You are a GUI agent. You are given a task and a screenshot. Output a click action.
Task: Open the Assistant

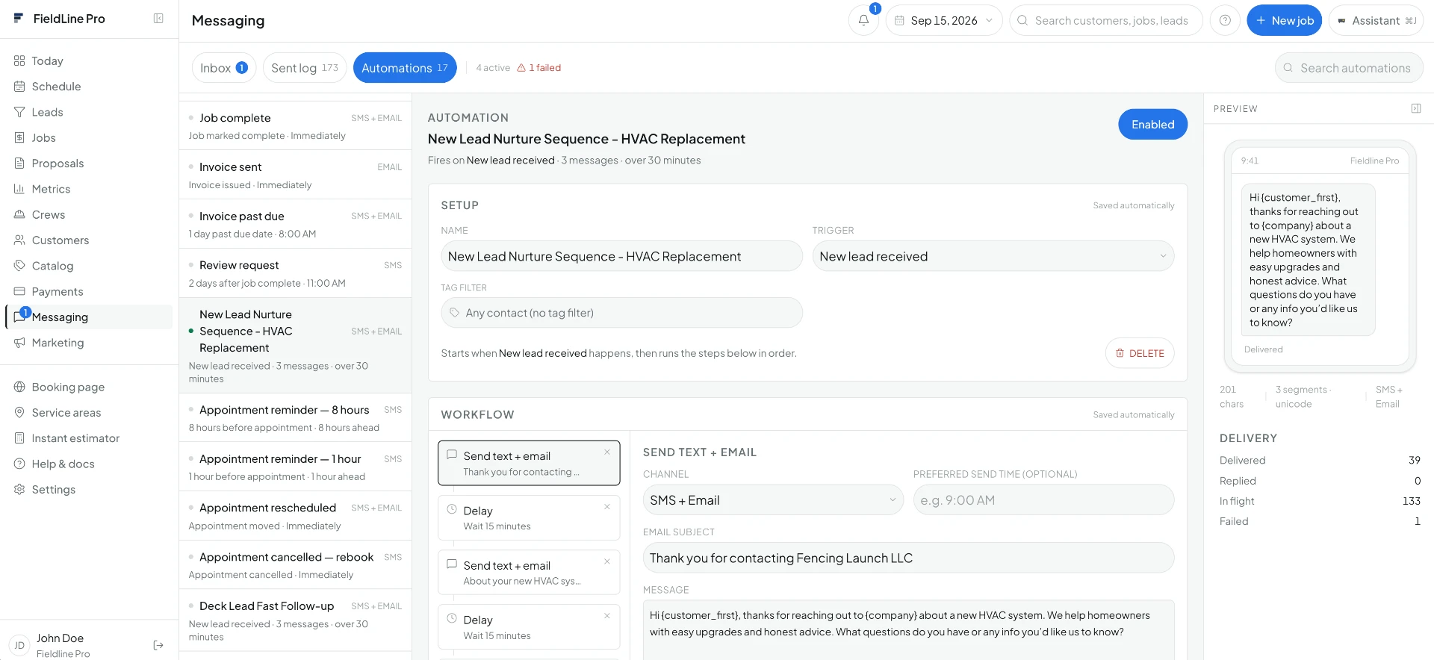(x=1376, y=20)
